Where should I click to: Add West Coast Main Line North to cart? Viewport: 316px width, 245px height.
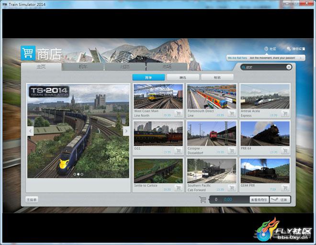pos(179,113)
